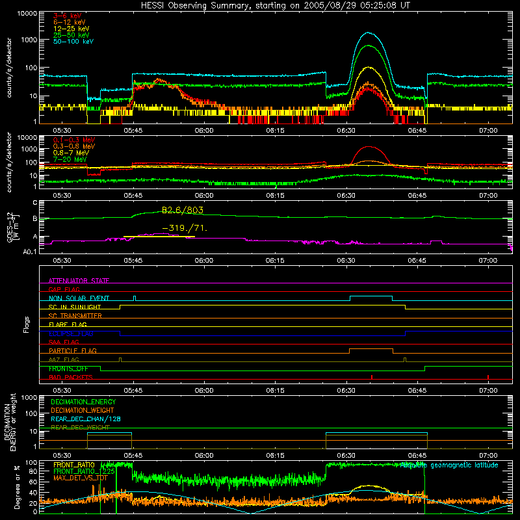Click the SAA_FLAG label
Screen dimensions: 520x520
pyautogui.click(x=64, y=342)
